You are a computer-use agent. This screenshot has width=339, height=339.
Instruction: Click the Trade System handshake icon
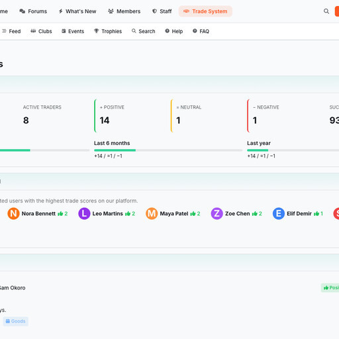coord(186,11)
